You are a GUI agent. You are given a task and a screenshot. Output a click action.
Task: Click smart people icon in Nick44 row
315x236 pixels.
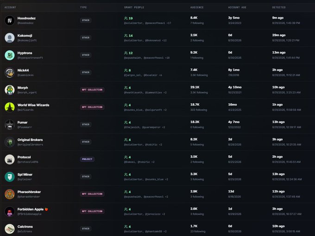(x=126, y=70)
